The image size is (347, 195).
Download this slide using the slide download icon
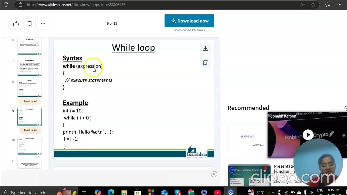[205, 48]
